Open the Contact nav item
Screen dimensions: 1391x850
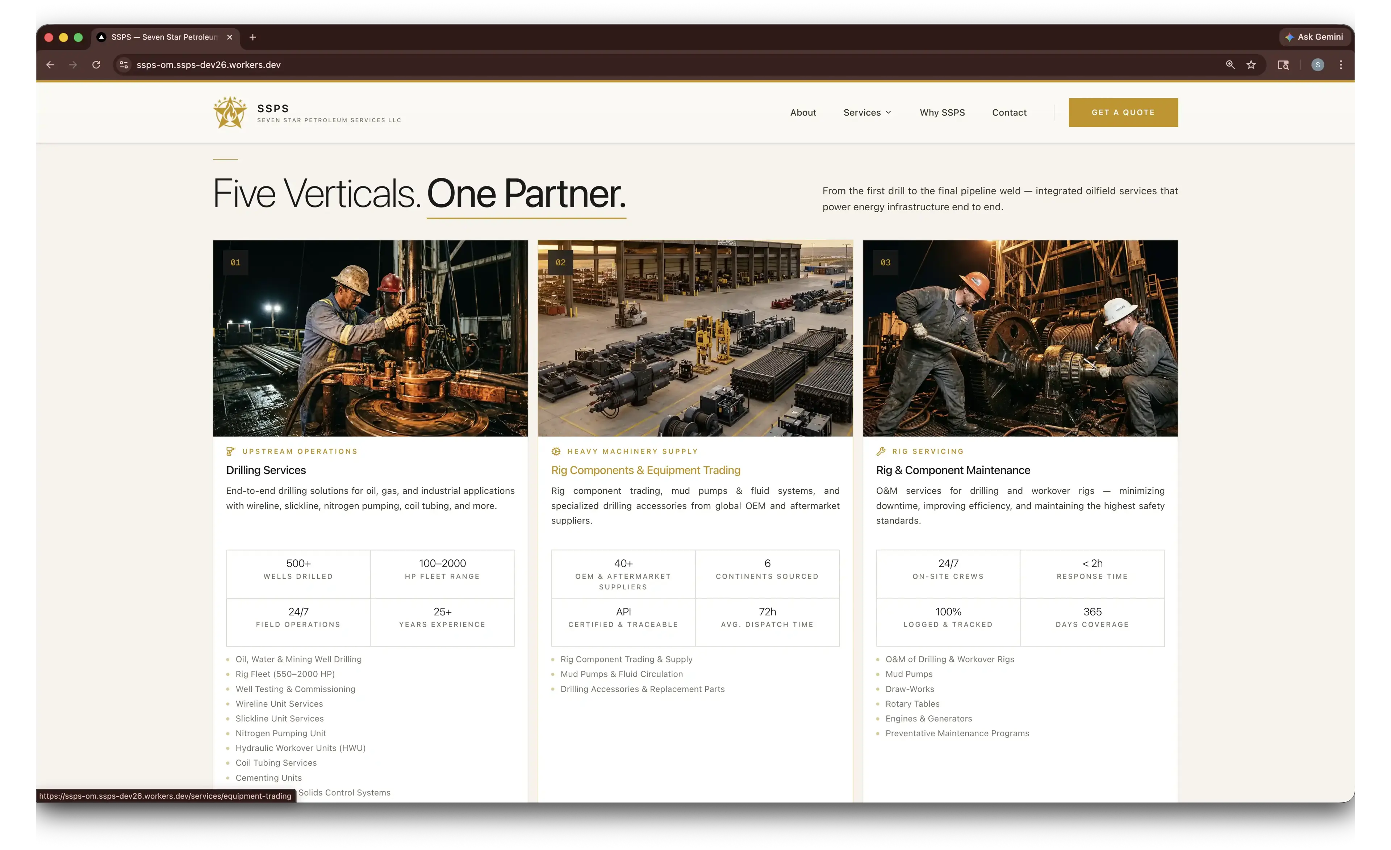click(x=1009, y=112)
